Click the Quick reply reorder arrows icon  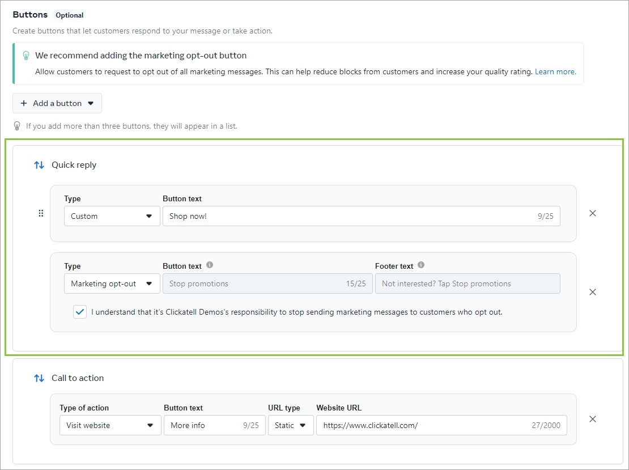pos(39,165)
